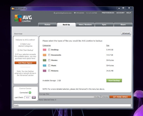Click GET MORE SPACE beside storage bar
Viewport: 143px width, 116px height.
pyautogui.click(x=120, y=97)
